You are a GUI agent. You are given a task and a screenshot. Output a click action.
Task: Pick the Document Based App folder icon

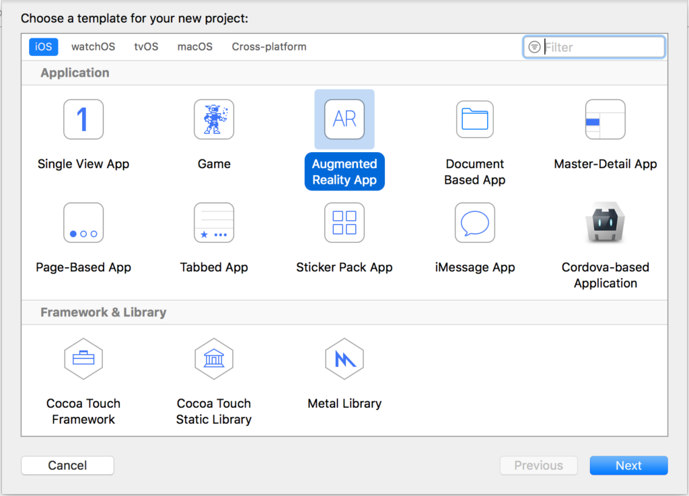click(x=474, y=119)
